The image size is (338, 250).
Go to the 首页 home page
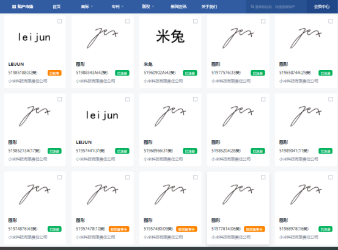coord(56,7)
